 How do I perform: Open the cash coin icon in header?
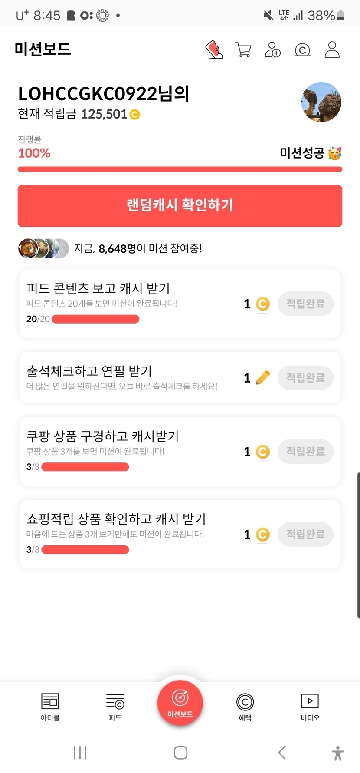point(302,50)
